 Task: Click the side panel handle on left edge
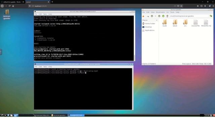[1, 52]
